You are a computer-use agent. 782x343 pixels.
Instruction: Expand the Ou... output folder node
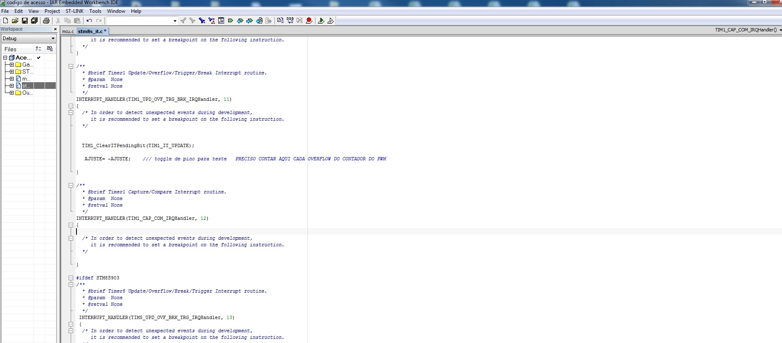click(x=12, y=93)
